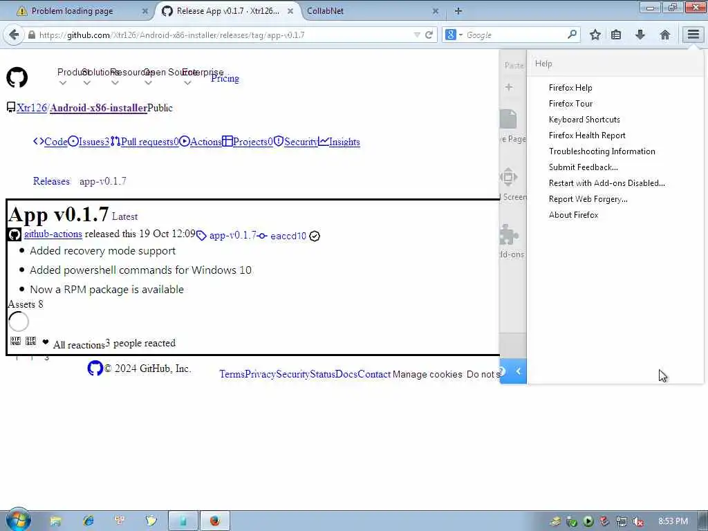Open the Terms footer link

[232, 374]
